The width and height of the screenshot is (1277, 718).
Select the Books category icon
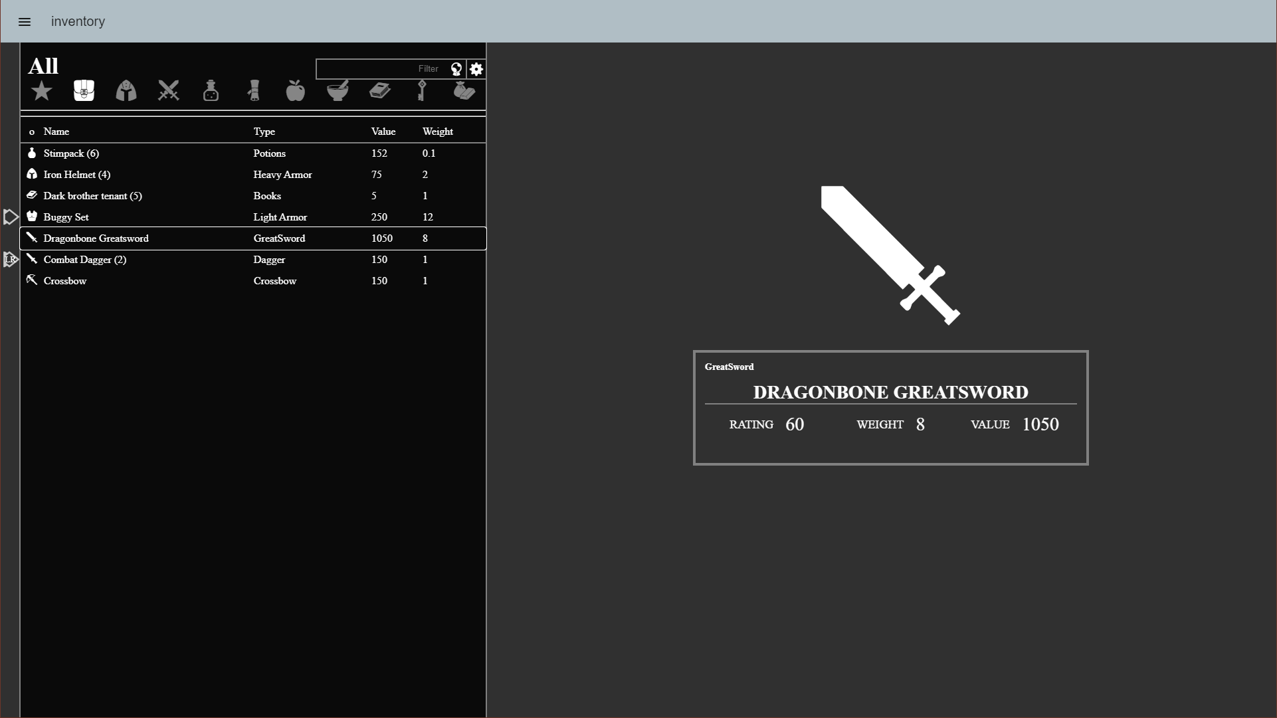379,91
